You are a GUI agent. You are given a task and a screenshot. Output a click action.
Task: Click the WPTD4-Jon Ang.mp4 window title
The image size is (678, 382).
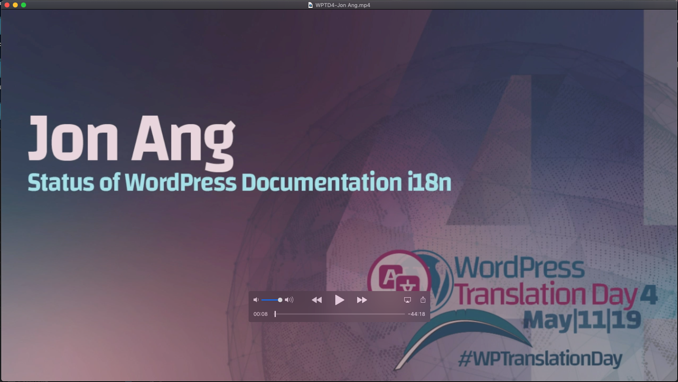coord(343,5)
